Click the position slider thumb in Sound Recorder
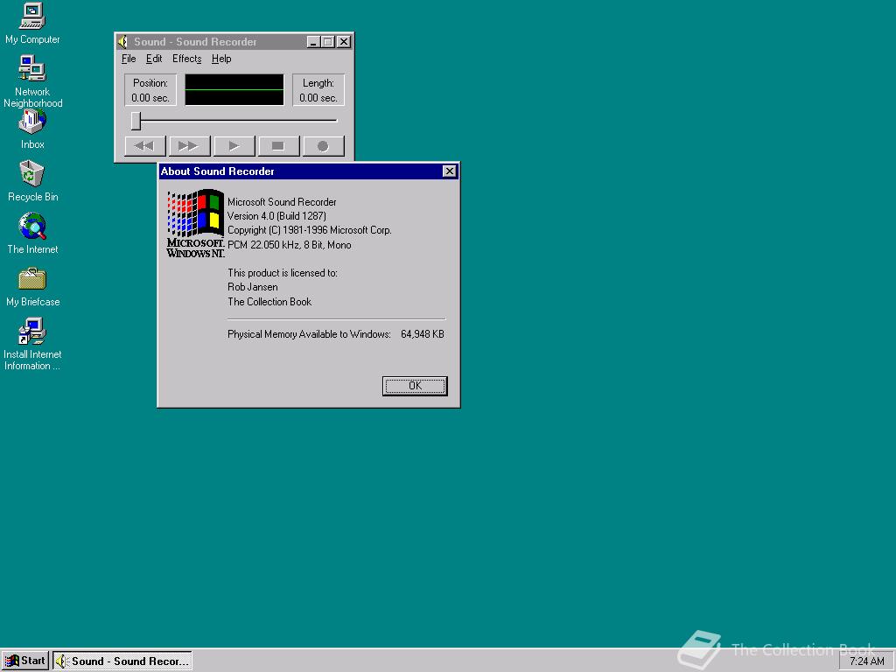This screenshot has width=896, height=672. coord(136,121)
